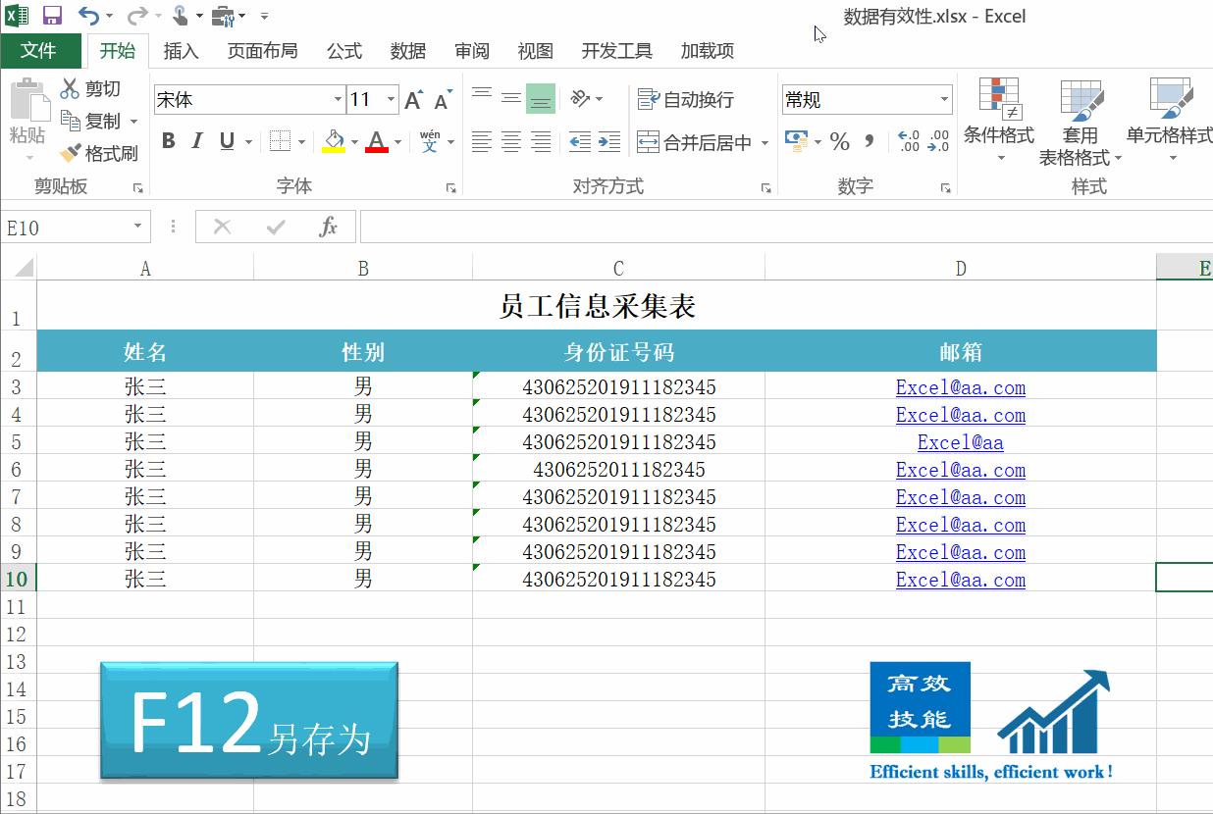Click the 填充颜色 yellow color swatch

(334, 149)
